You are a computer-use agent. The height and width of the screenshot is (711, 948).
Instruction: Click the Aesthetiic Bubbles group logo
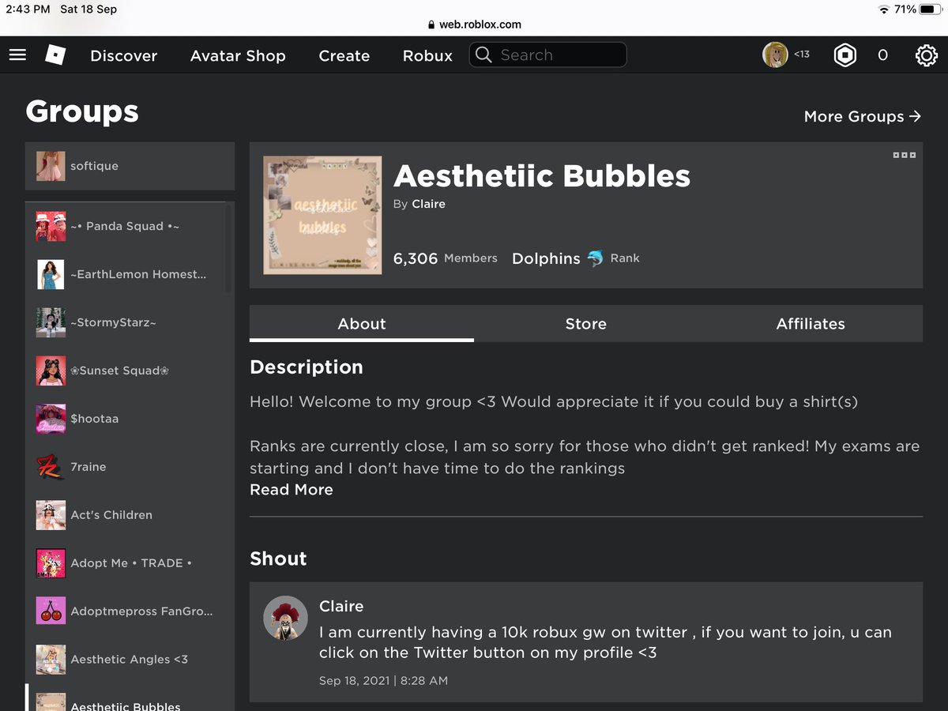tap(322, 215)
